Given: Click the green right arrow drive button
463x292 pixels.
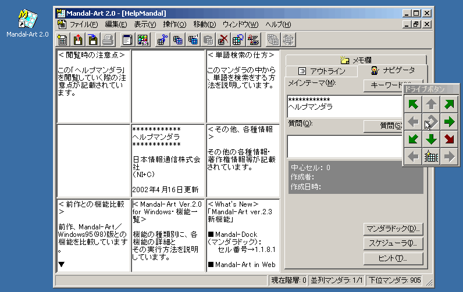Looking at the screenshot, I should (449, 121).
